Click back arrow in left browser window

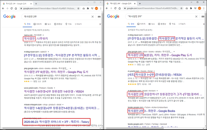(3, 8)
